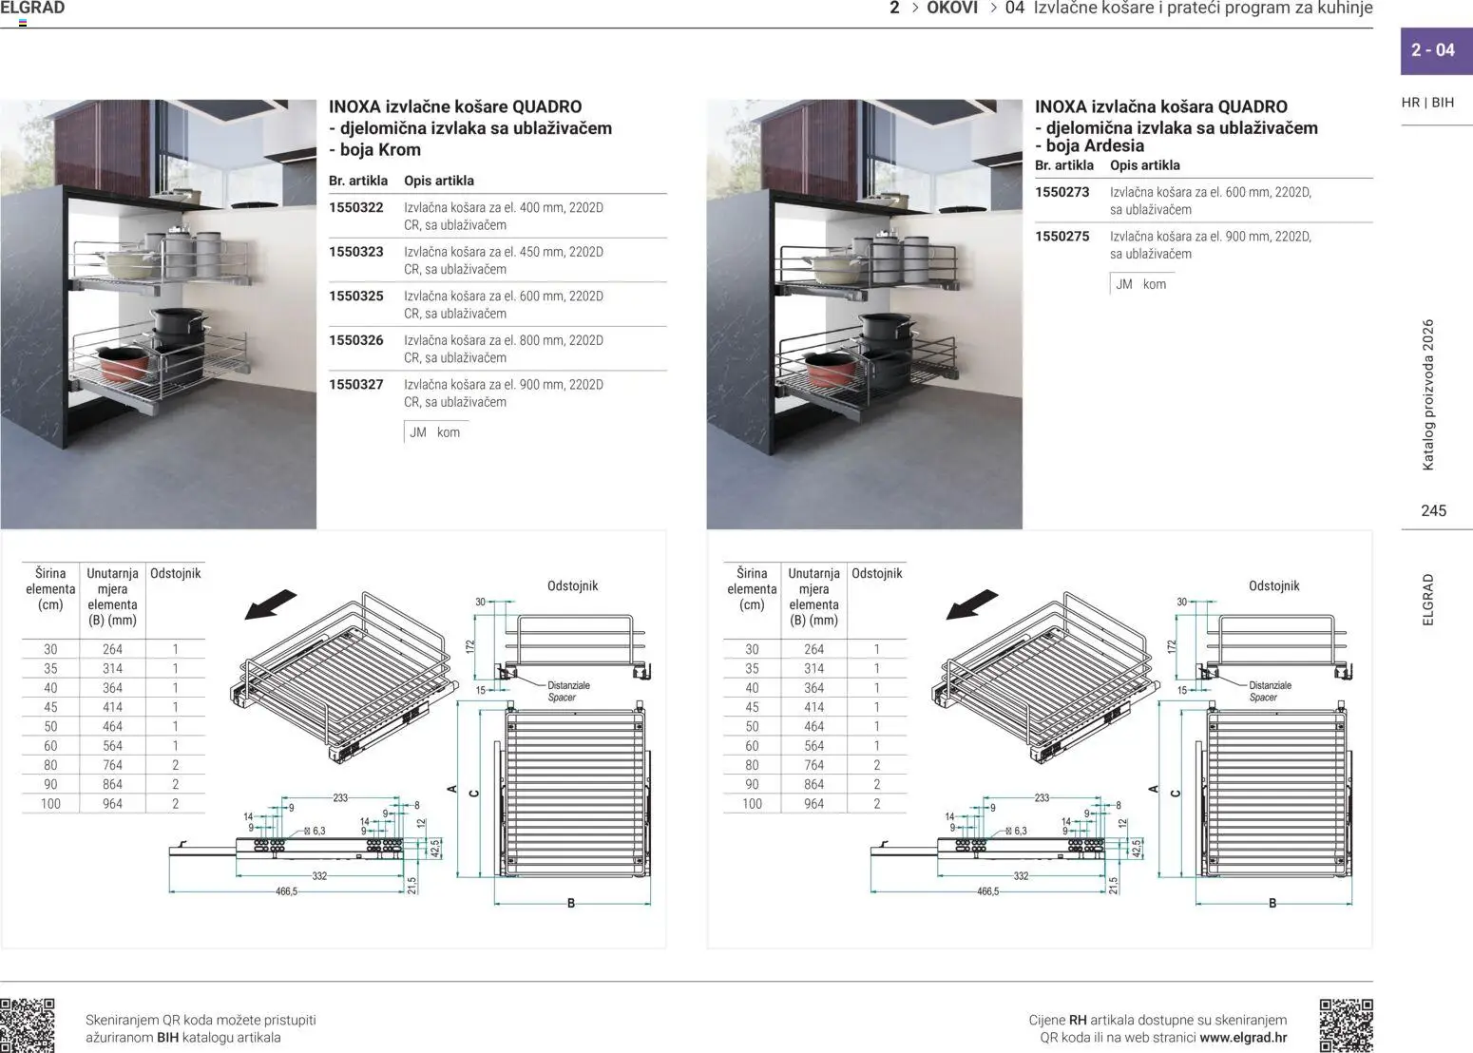Select article number 1550326
The image size is (1473, 1053).
click(356, 340)
